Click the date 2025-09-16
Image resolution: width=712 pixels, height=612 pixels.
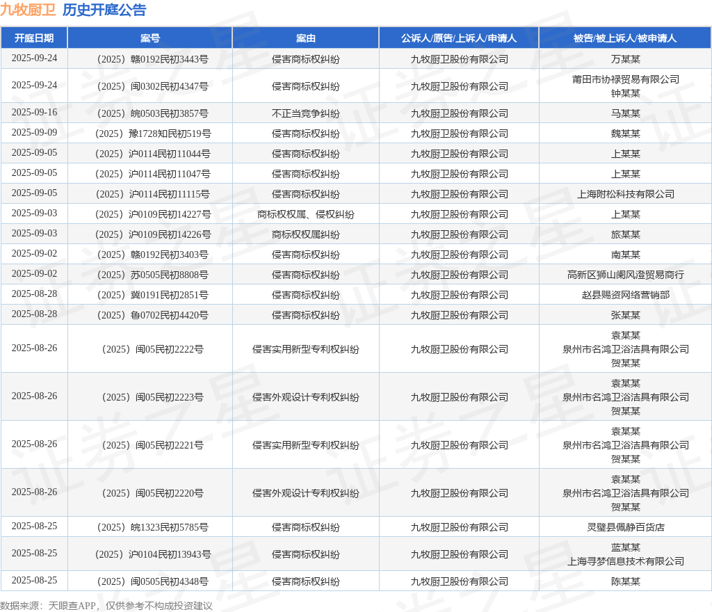(x=34, y=112)
